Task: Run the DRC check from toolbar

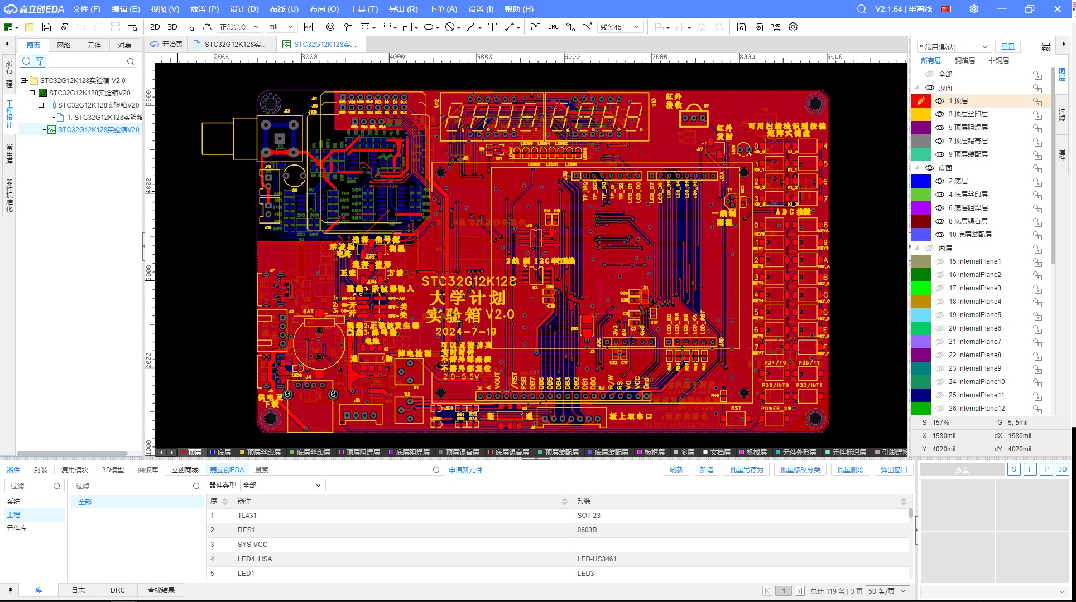Action: (x=553, y=27)
